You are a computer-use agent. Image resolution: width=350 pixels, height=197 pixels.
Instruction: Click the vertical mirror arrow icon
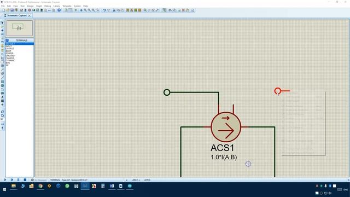[2, 128]
